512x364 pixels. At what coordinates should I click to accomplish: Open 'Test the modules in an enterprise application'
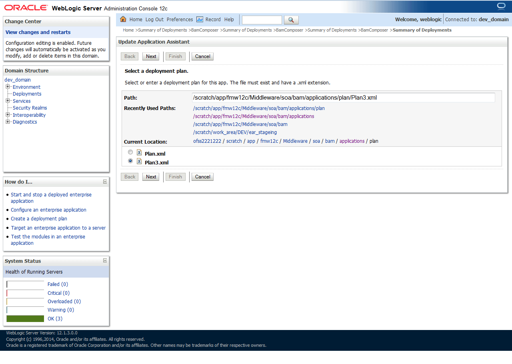click(x=48, y=240)
